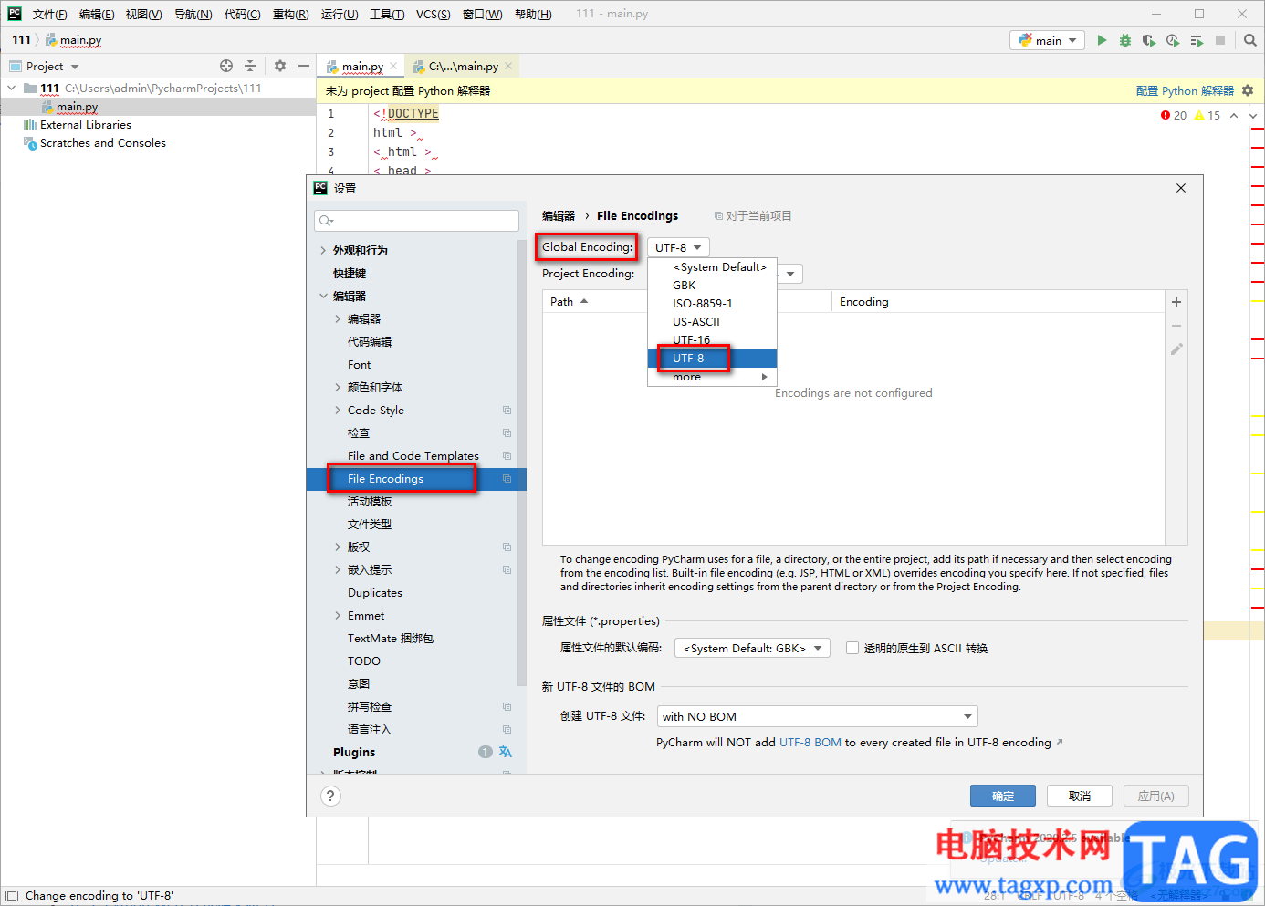The width and height of the screenshot is (1265, 906).
Task: Open properties default encoding System Default GBK dropdown
Action: click(752, 648)
